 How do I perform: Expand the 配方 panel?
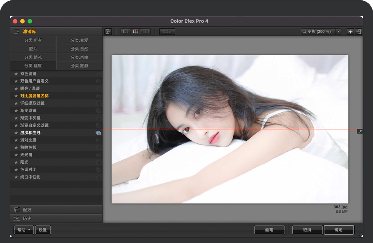point(56,210)
